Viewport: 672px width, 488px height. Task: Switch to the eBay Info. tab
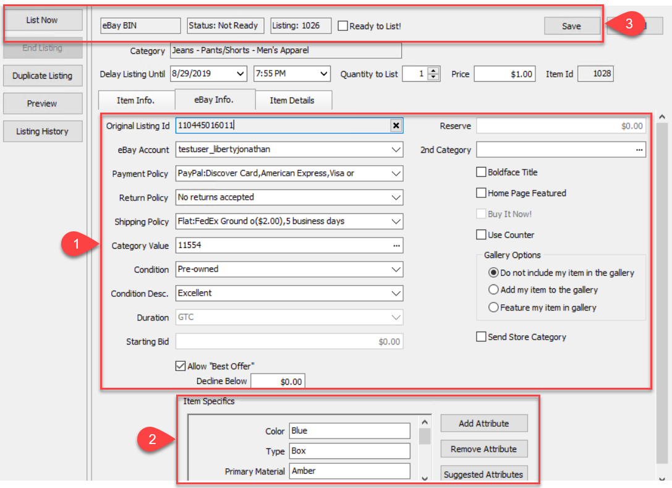tap(214, 100)
